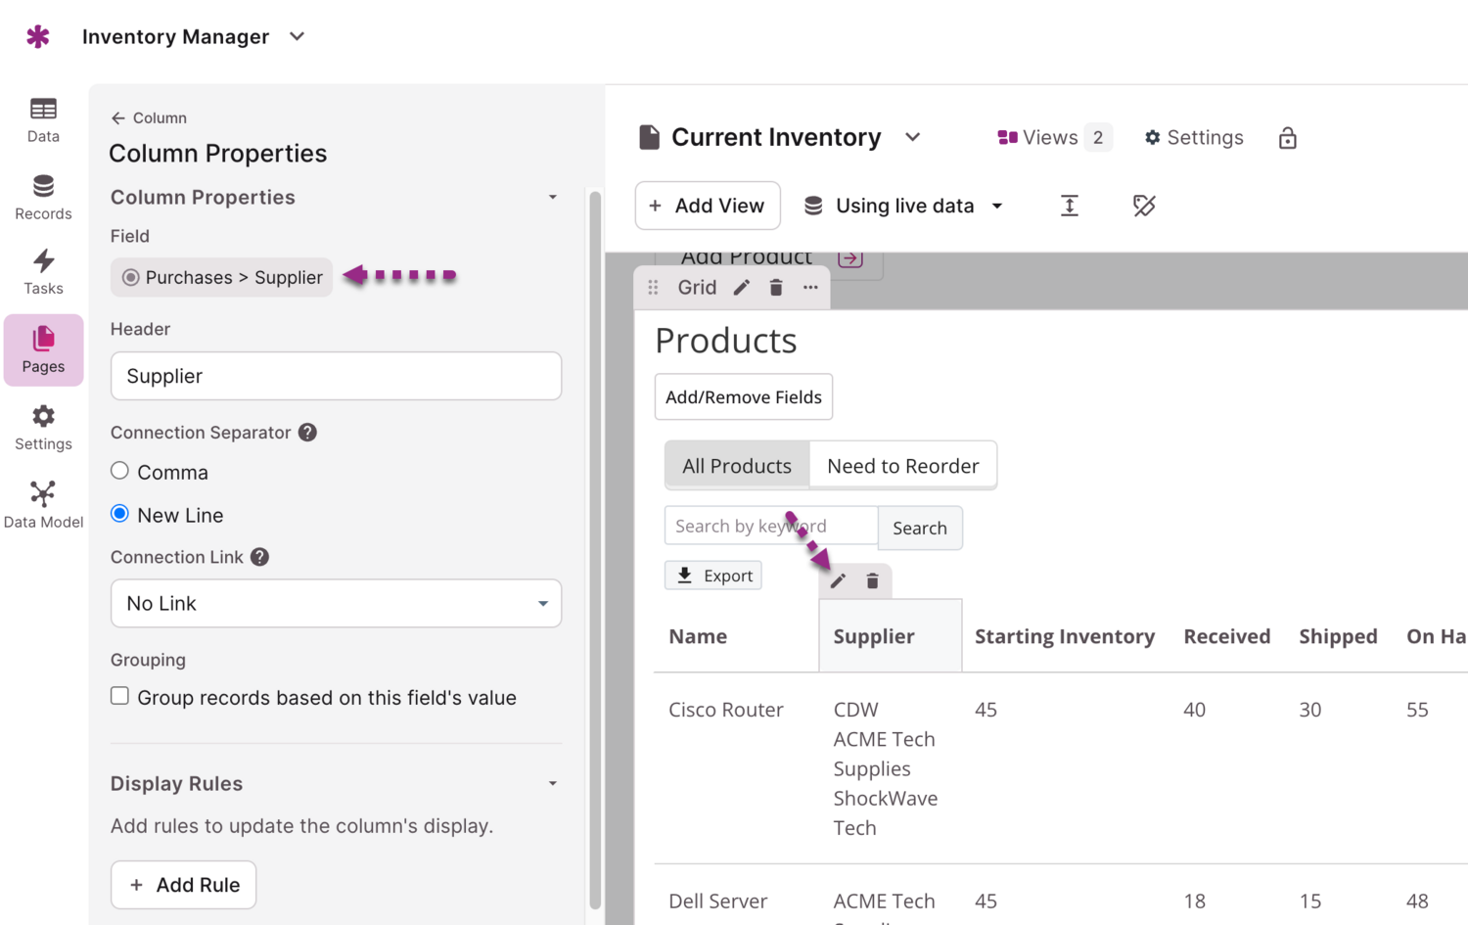Switch to the Need to Reorder tab
The image size is (1468, 925).
(902, 466)
